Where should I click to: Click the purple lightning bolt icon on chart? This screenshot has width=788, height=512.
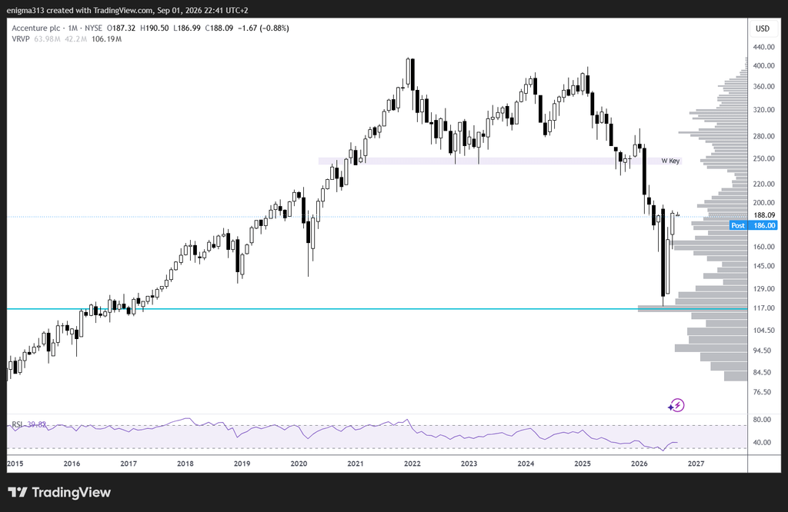pyautogui.click(x=676, y=405)
